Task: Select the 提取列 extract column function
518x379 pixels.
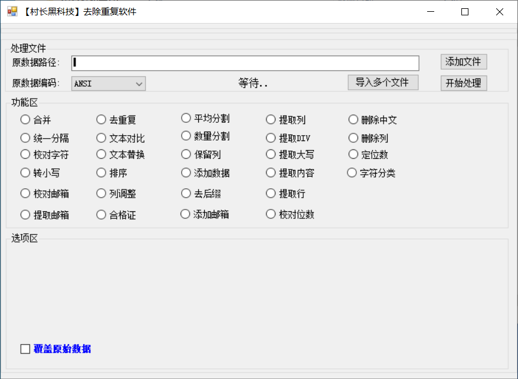Action: click(x=270, y=119)
